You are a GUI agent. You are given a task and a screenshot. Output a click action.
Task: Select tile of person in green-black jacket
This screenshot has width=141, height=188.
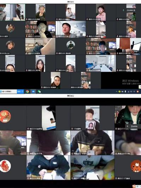128,118
